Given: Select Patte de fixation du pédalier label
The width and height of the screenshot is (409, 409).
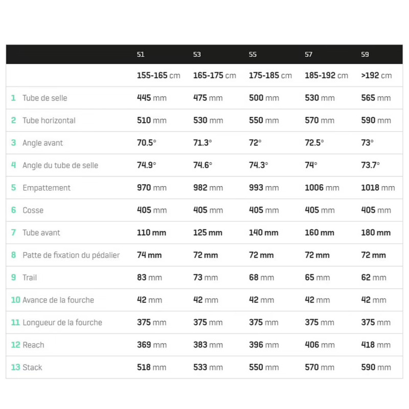Looking at the screenshot, I should 71,255.
